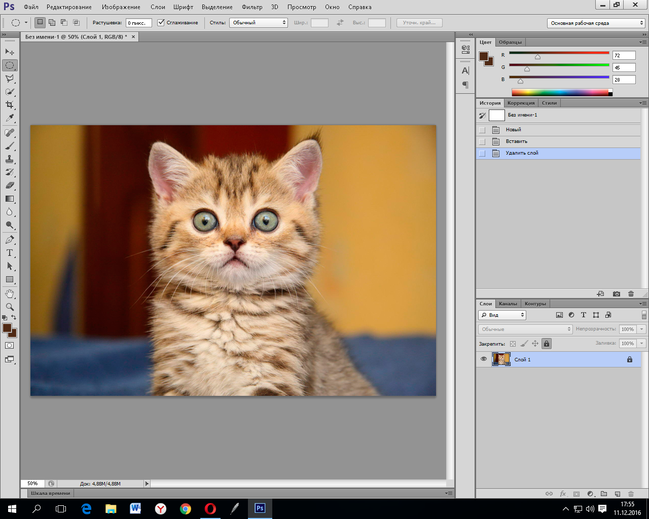This screenshot has height=519, width=649.
Task: Select the Brush tool
Action: coord(10,146)
